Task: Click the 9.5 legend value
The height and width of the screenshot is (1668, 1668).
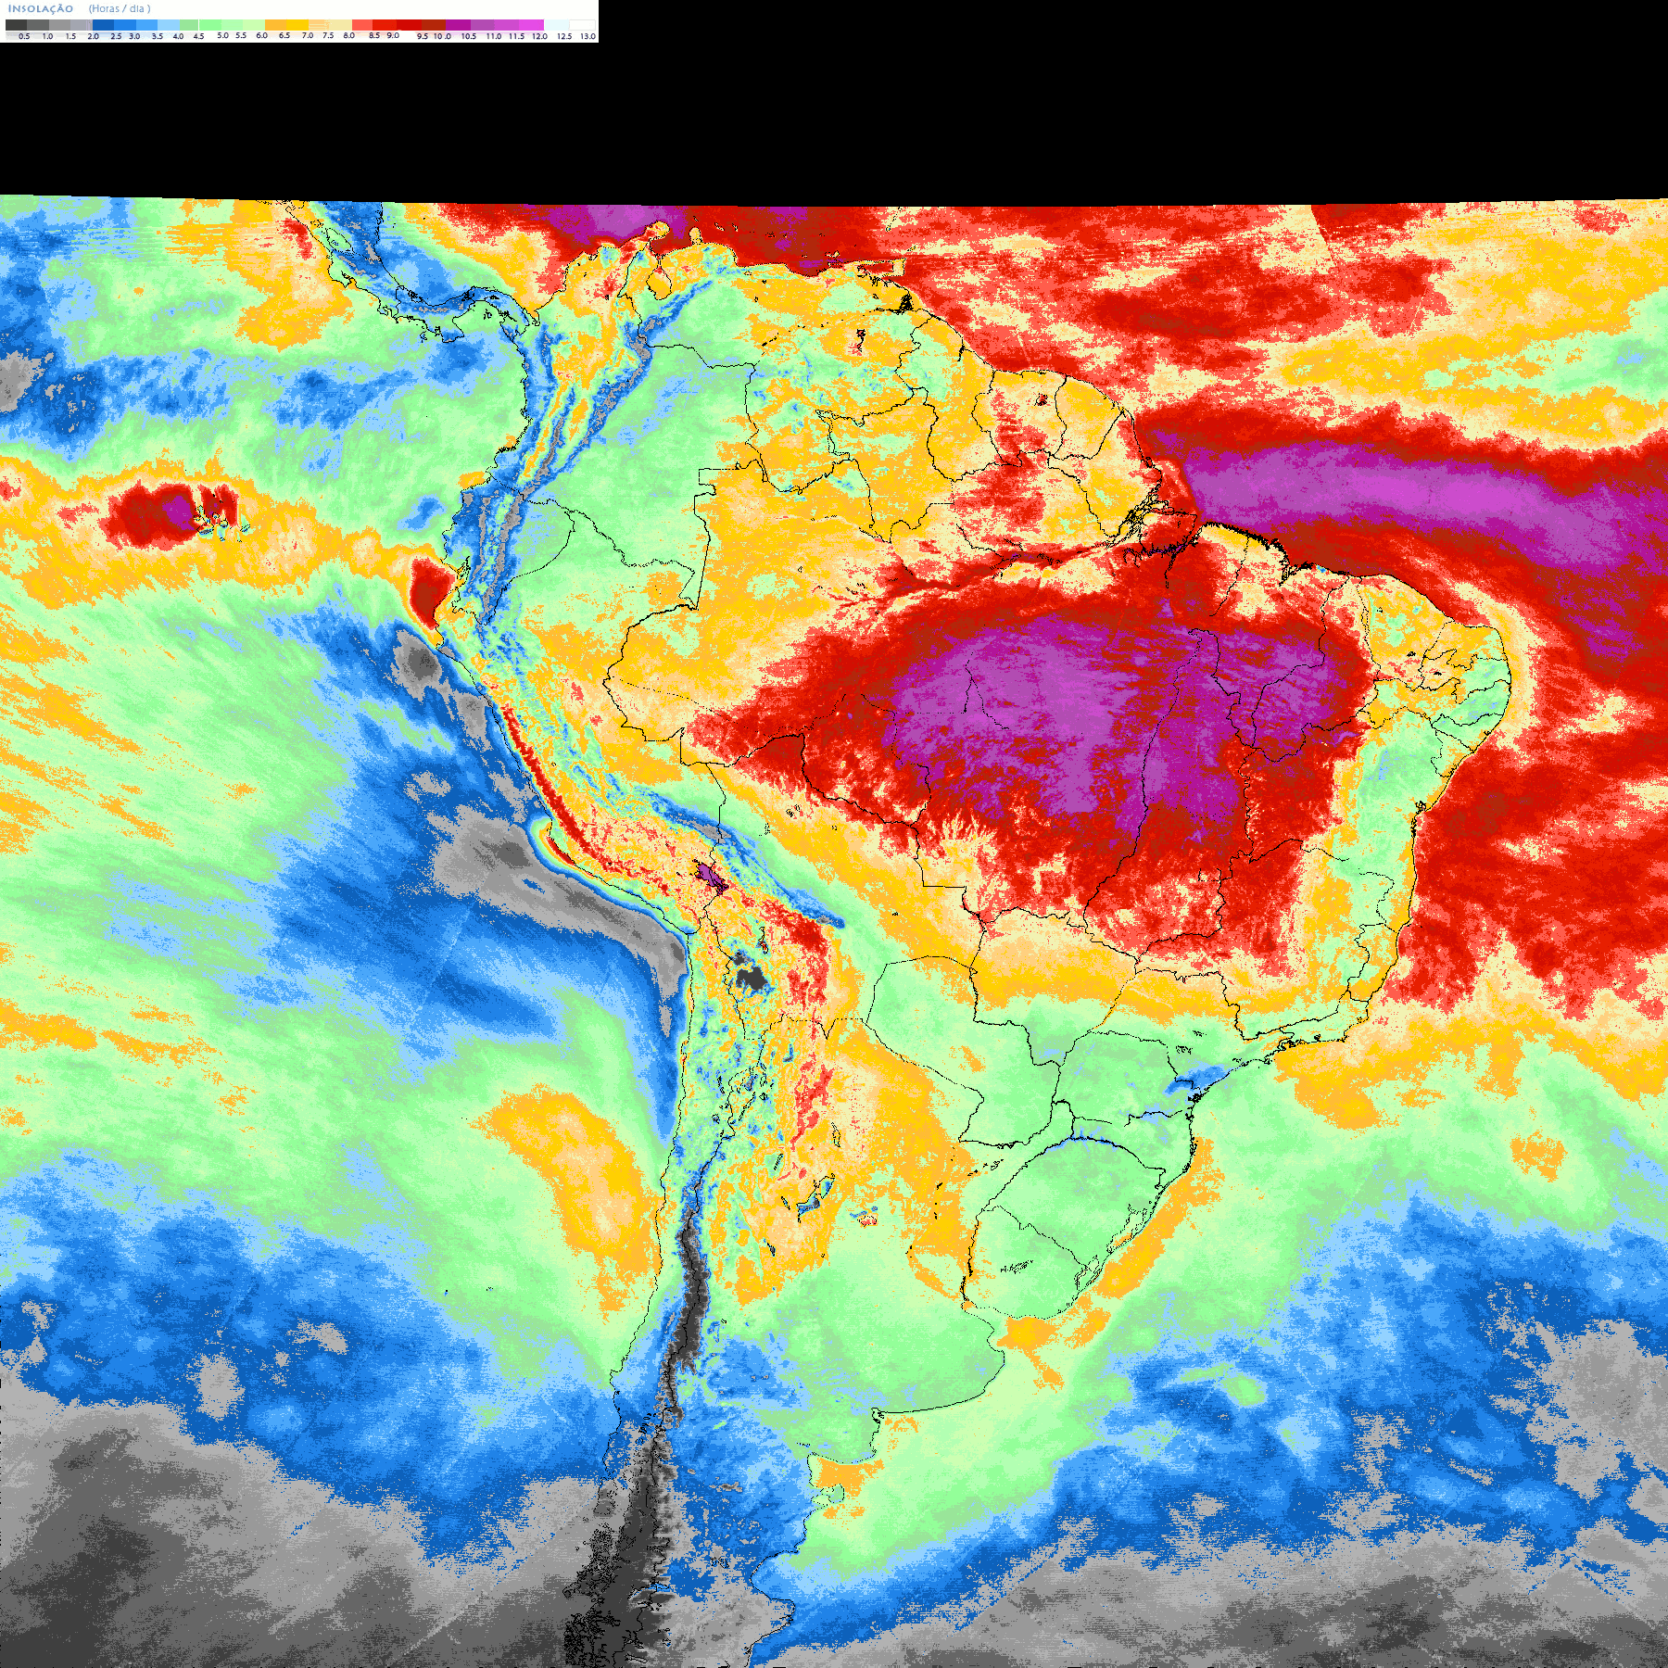Action: coord(423,36)
